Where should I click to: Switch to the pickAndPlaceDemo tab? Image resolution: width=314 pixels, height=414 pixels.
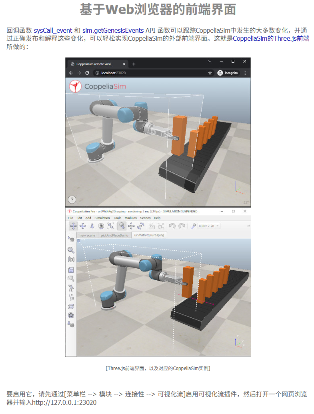coord(114,235)
